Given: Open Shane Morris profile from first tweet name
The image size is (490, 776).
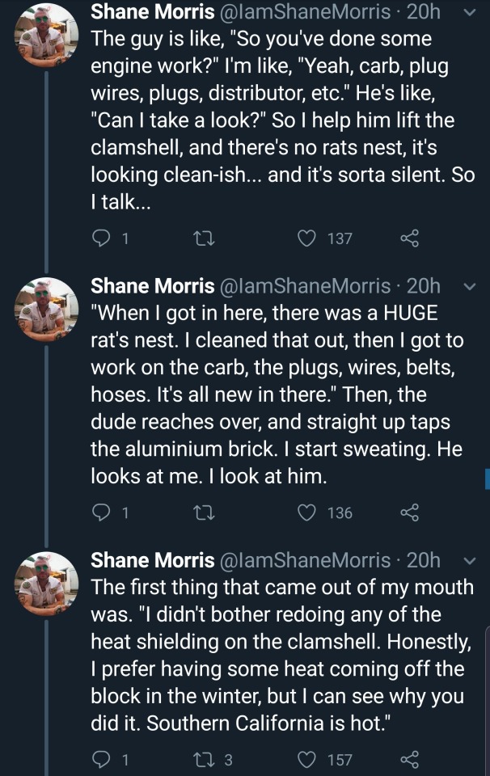Looking at the screenshot, I should pos(151,12).
